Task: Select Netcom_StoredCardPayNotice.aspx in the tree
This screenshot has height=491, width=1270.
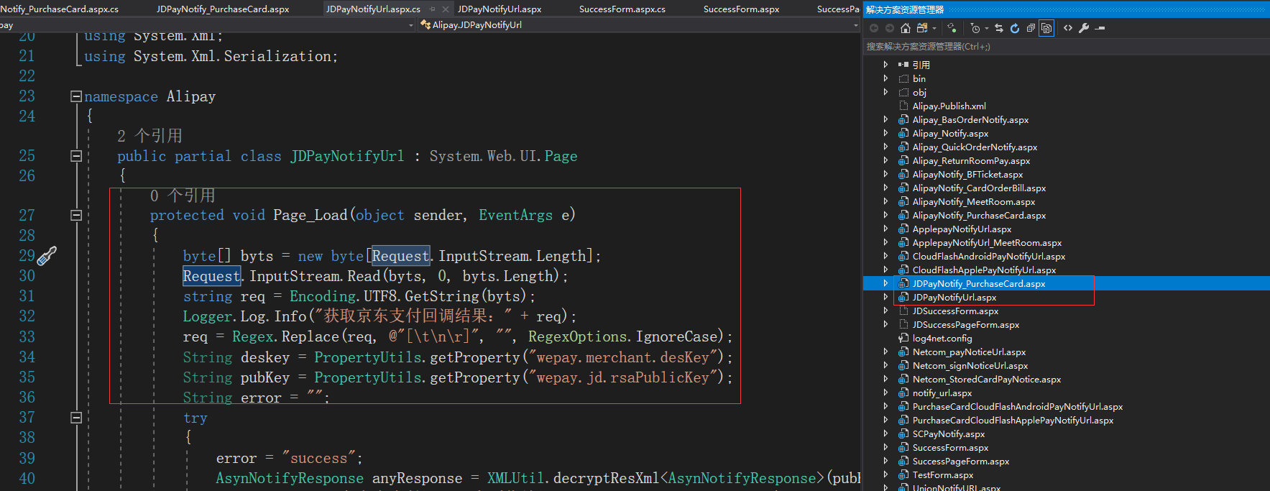Action: coord(987,380)
